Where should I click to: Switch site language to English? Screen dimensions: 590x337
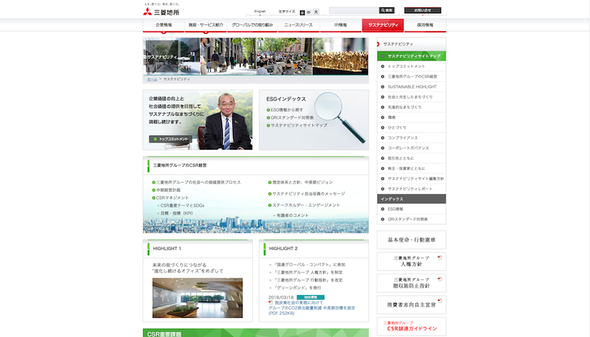pyautogui.click(x=260, y=11)
